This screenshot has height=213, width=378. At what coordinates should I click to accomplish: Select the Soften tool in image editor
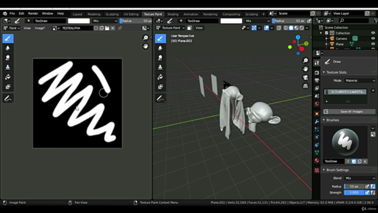[8, 48]
